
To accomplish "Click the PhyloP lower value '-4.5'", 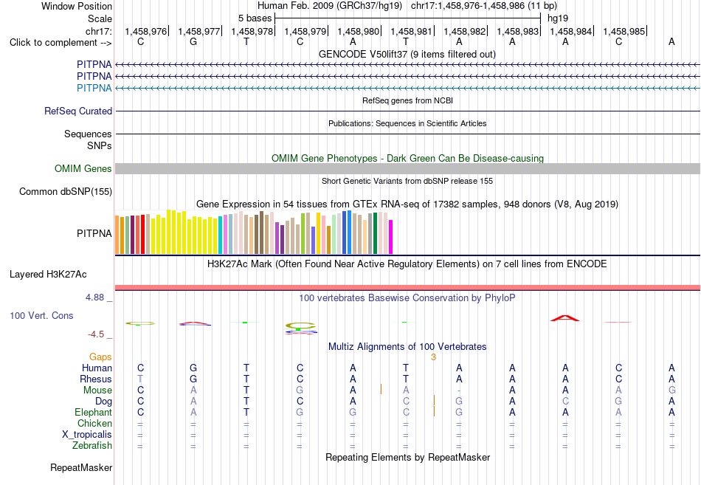I will (96, 334).
